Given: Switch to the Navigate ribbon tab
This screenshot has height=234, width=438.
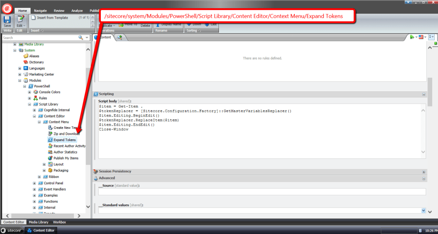Looking at the screenshot, I should tap(40, 10).
